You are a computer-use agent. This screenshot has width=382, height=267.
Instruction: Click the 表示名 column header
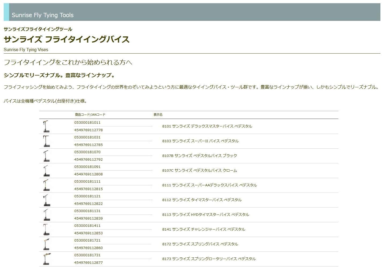158,115
